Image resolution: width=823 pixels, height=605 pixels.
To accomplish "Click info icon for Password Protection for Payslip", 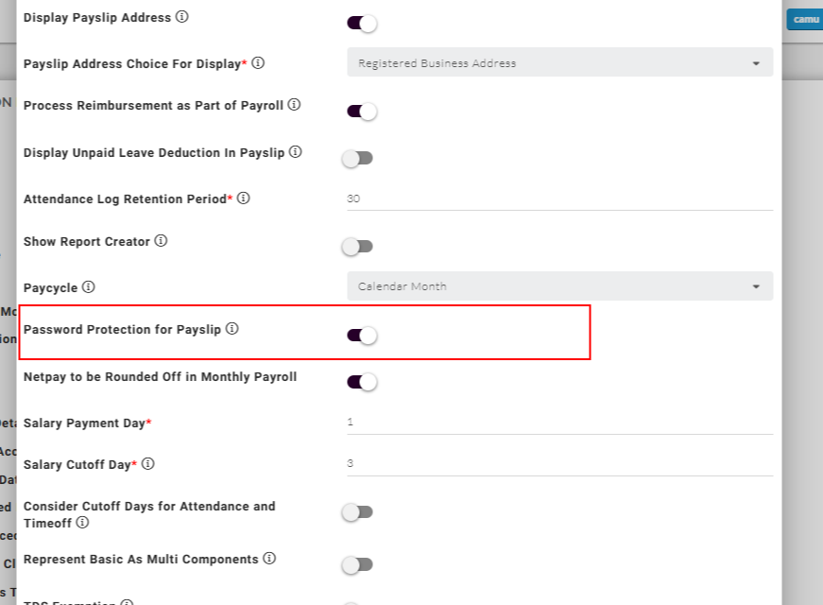I will point(231,329).
